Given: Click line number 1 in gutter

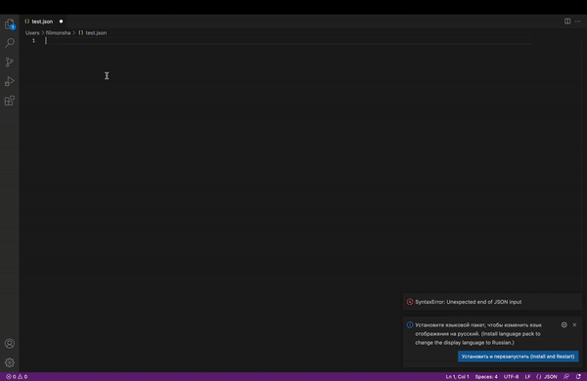Looking at the screenshot, I should pyautogui.click(x=33, y=40).
